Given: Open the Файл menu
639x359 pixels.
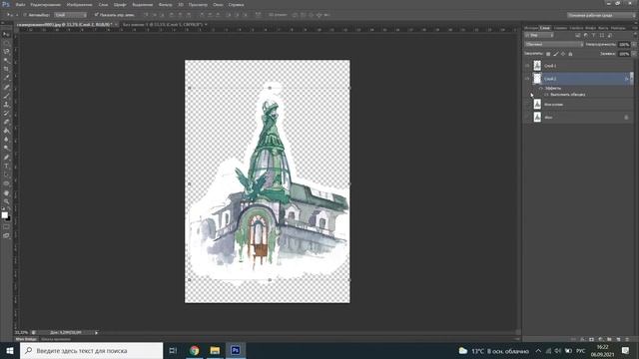Looking at the screenshot, I should coord(20,4).
